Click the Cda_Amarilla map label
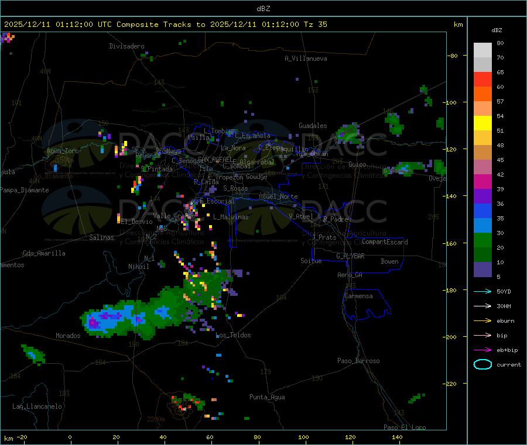 click(x=44, y=253)
